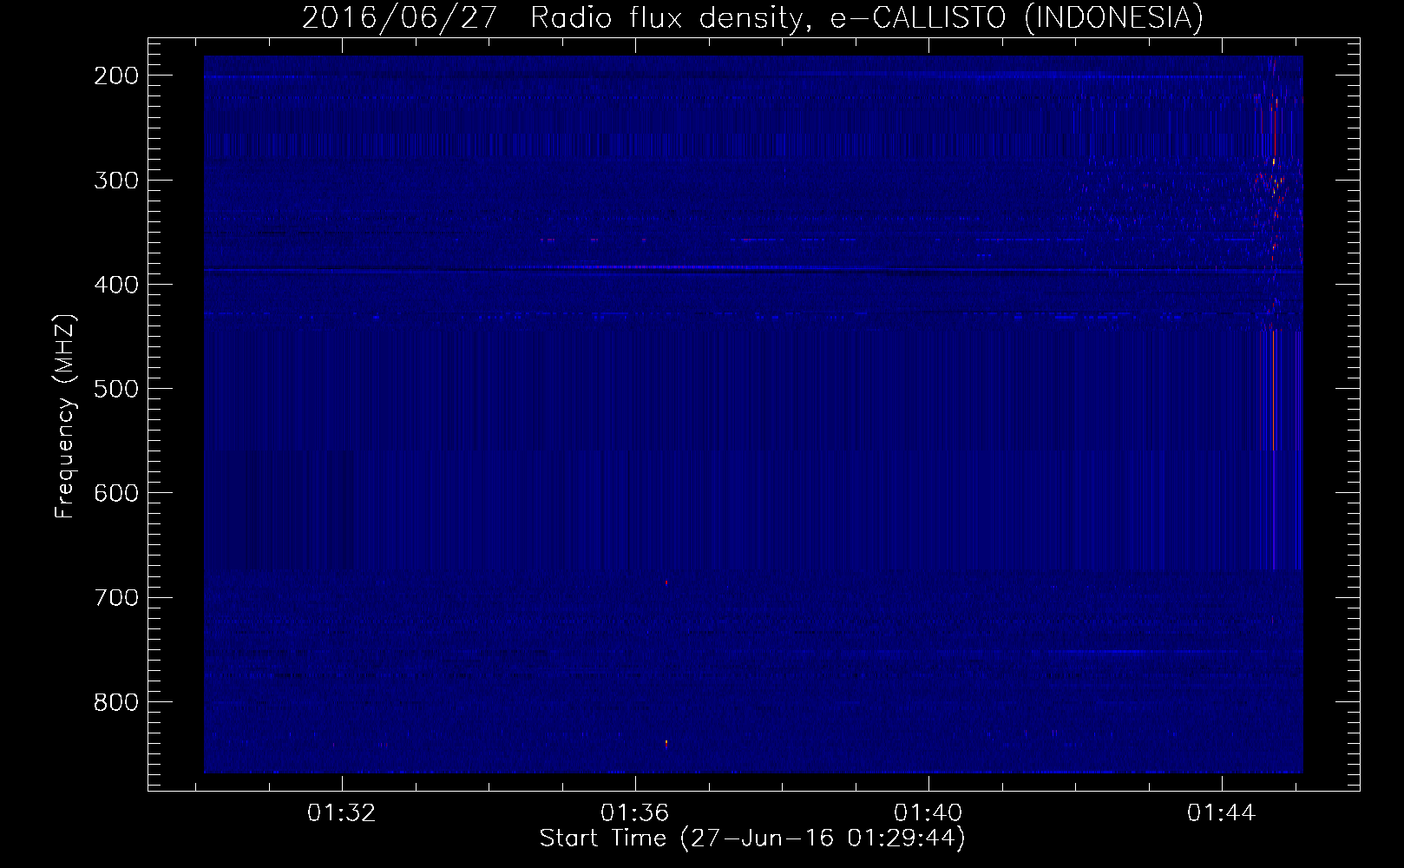This screenshot has height=868, width=1404.
Task: Select the 600 frequency tick label
Action: pos(116,493)
